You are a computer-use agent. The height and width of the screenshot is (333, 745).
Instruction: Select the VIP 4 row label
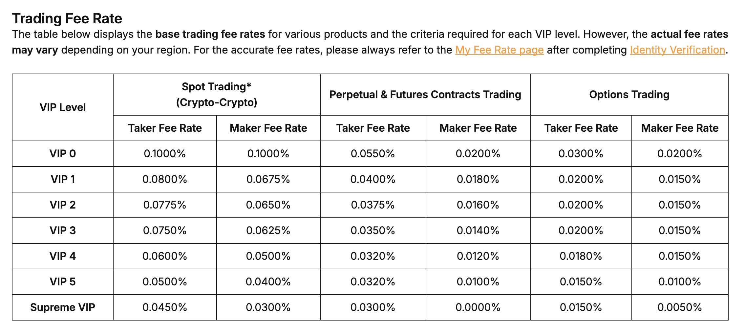pyautogui.click(x=63, y=256)
